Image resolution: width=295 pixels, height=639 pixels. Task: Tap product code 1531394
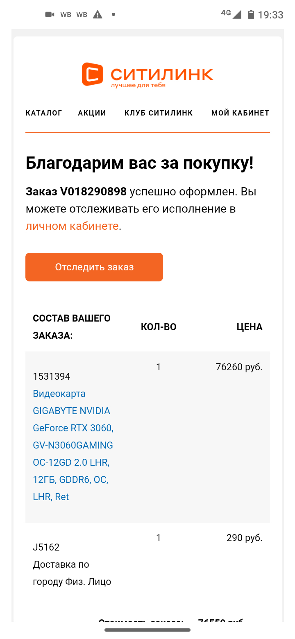(52, 376)
